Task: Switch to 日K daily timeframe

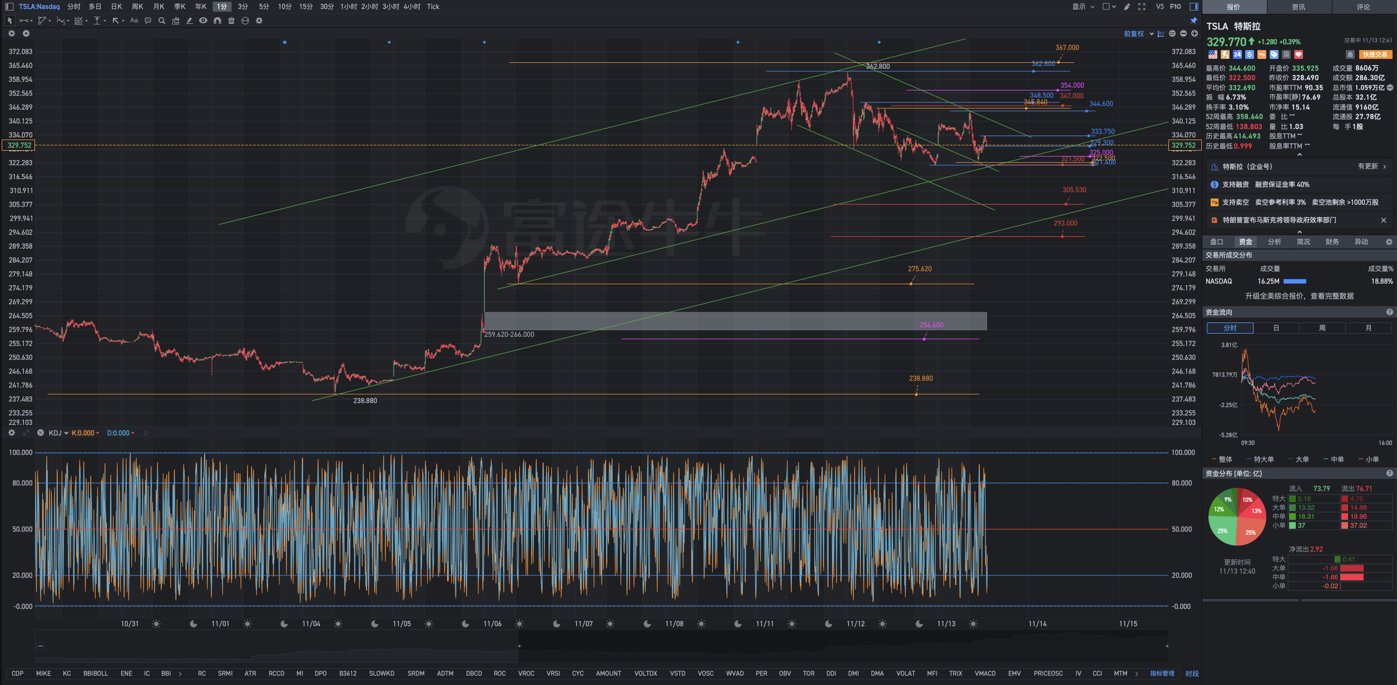Action: coord(116,7)
